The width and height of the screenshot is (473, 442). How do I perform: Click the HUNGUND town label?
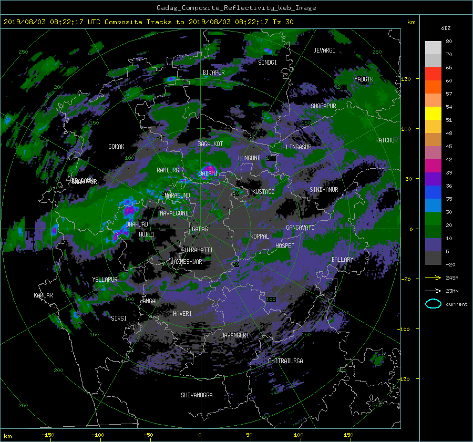pos(249,158)
